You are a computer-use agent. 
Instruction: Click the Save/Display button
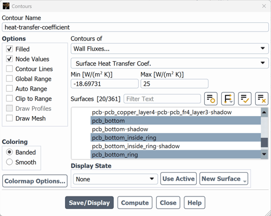[89, 202]
